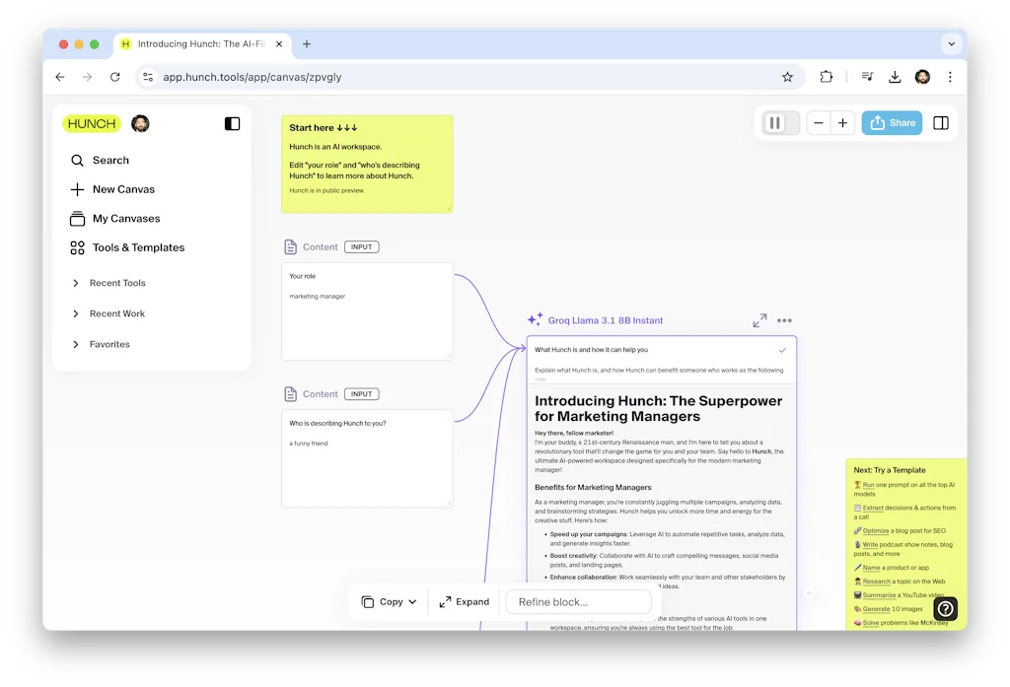
Task: Click 'Benefits for Marketing Managers' subheading
Action: 593,487
